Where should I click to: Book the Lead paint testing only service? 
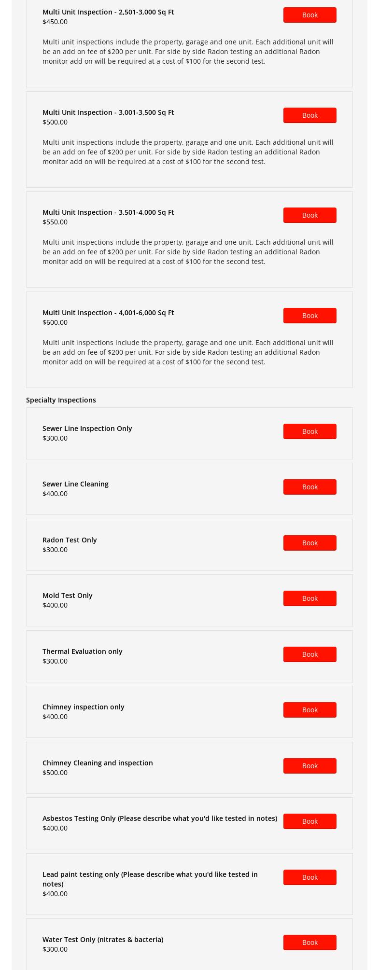(x=309, y=877)
